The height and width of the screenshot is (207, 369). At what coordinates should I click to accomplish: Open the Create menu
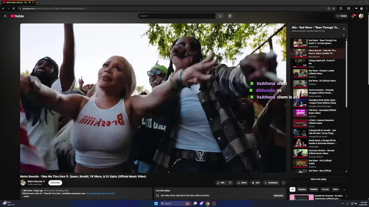pos(341,16)
